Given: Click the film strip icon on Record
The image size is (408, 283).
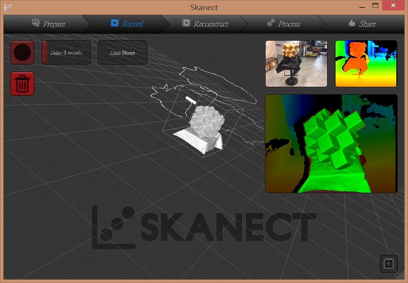Looking at the screenshot, I should [114, 23].
